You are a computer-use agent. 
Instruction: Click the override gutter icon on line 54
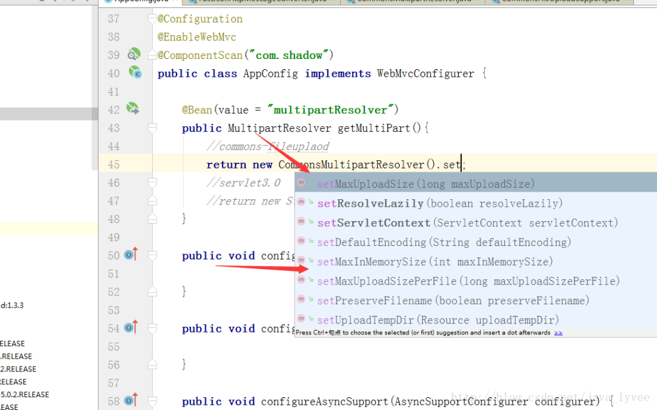tap(131, 327)
